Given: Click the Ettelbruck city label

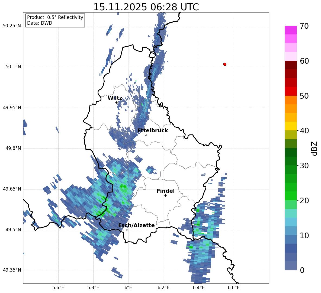Looking at the screenshot, I should point(153,131).
